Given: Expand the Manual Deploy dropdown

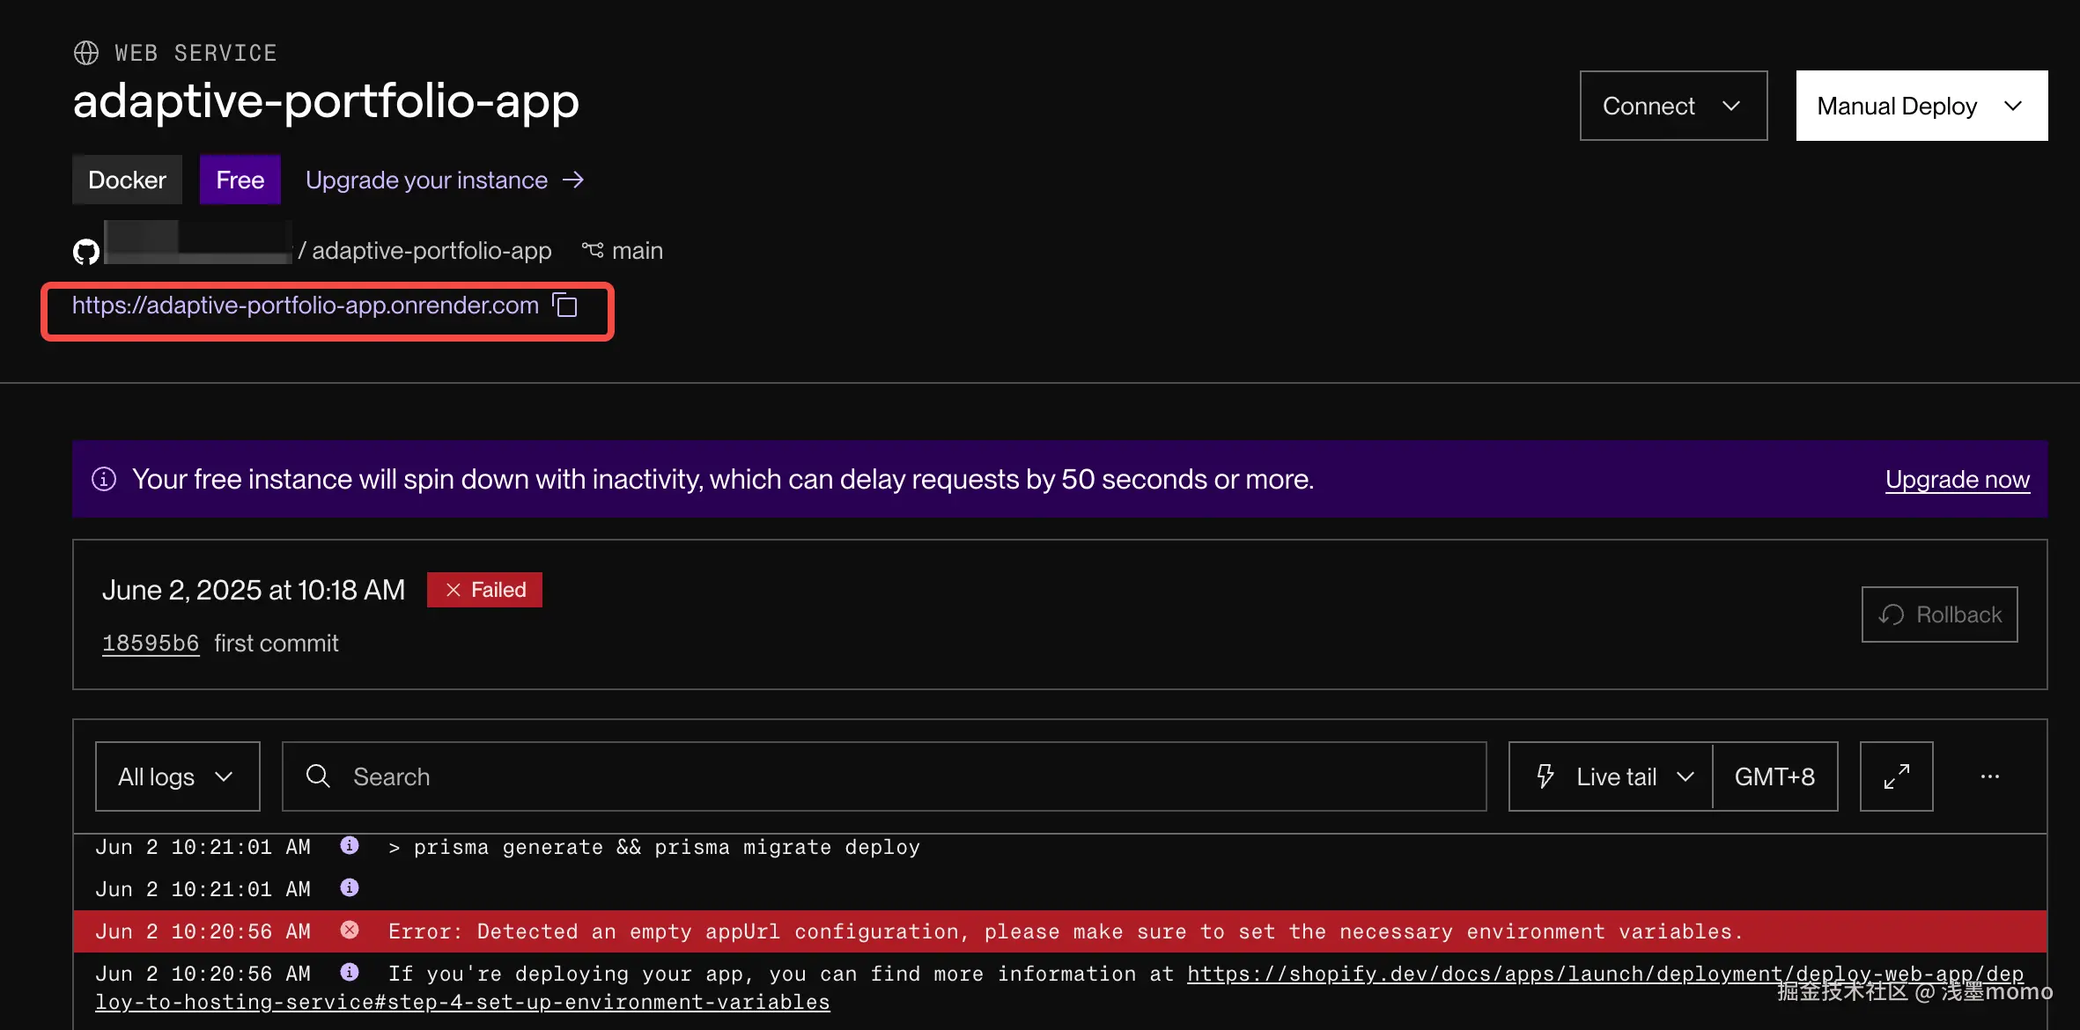Looking at the screenshot, I should [1921, 106].
